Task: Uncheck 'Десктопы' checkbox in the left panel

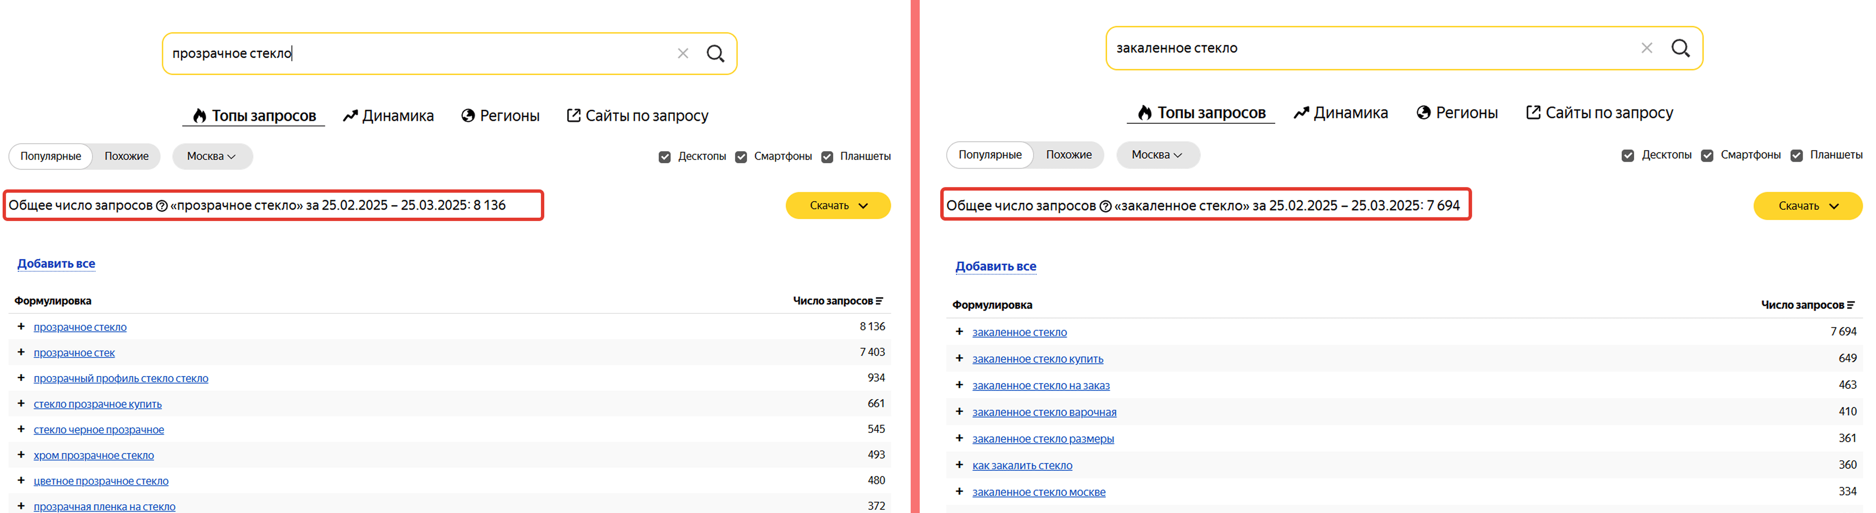Action: (x=664, y=156)
